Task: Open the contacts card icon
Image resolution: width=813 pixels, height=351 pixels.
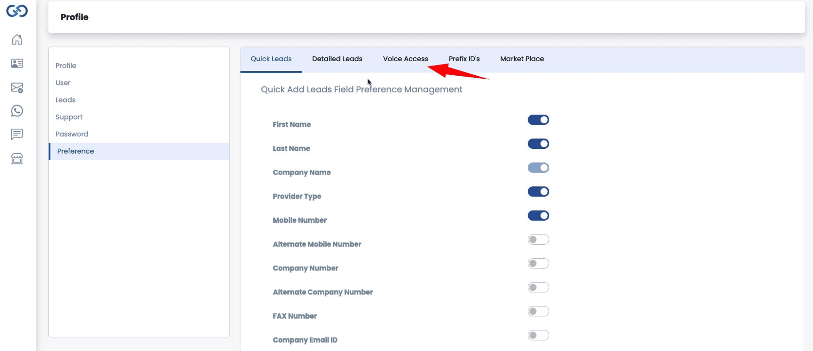Action: [17, 63]
